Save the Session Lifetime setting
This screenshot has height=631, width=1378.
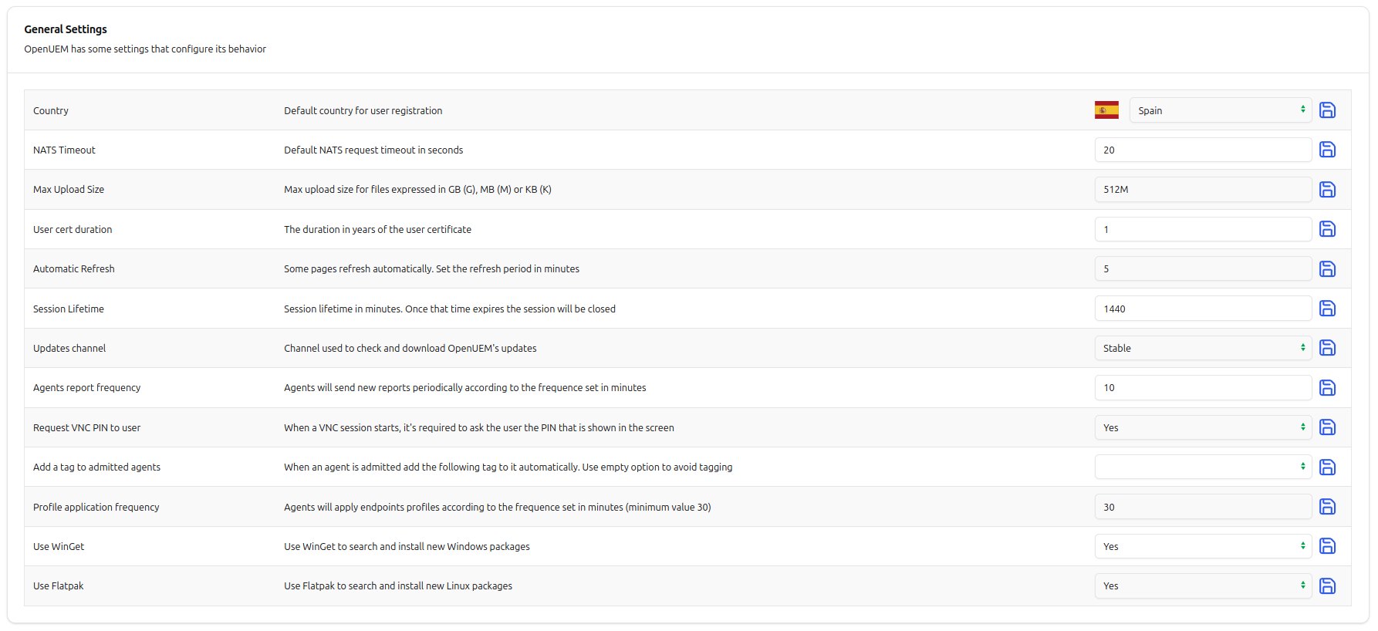point(1327,309)
